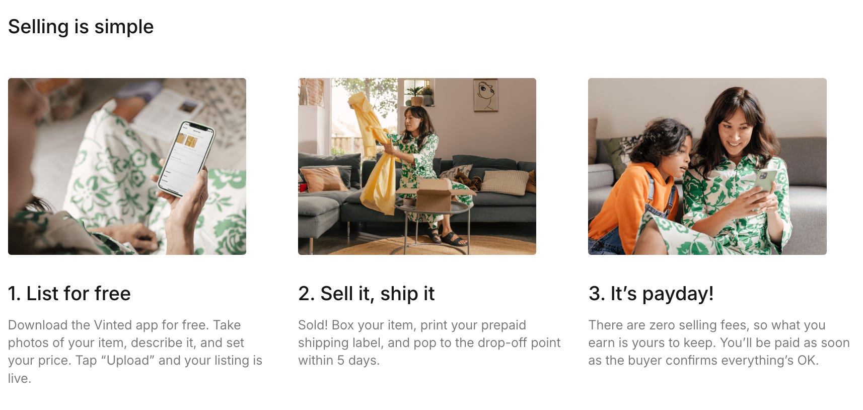The height and width of the screenshot is (410, 863).
Task: Select the mother and child payday image
Action: [707, 166]
